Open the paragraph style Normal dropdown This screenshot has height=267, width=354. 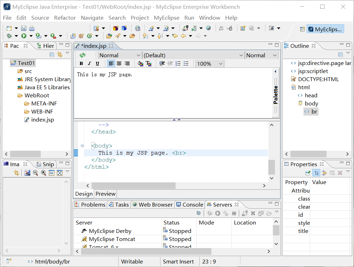(120, 56)
